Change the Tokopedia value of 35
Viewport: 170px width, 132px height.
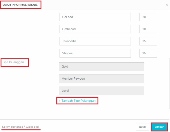pyautogui.click(x=148, y=41)
